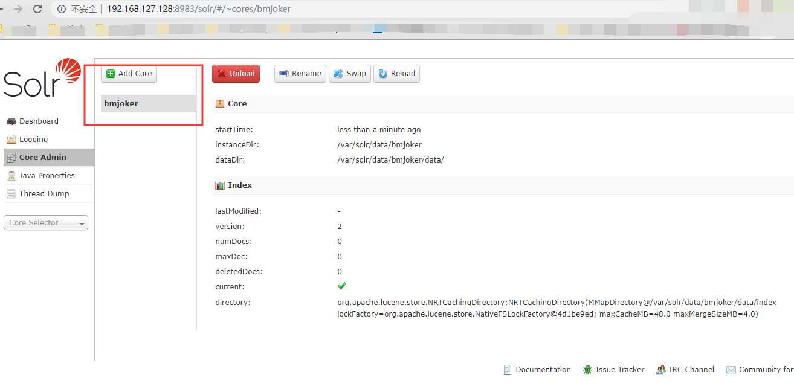This screenshot has width=794, height=383.
Task: Open Thread Dump page
Action: pos(49,194)
